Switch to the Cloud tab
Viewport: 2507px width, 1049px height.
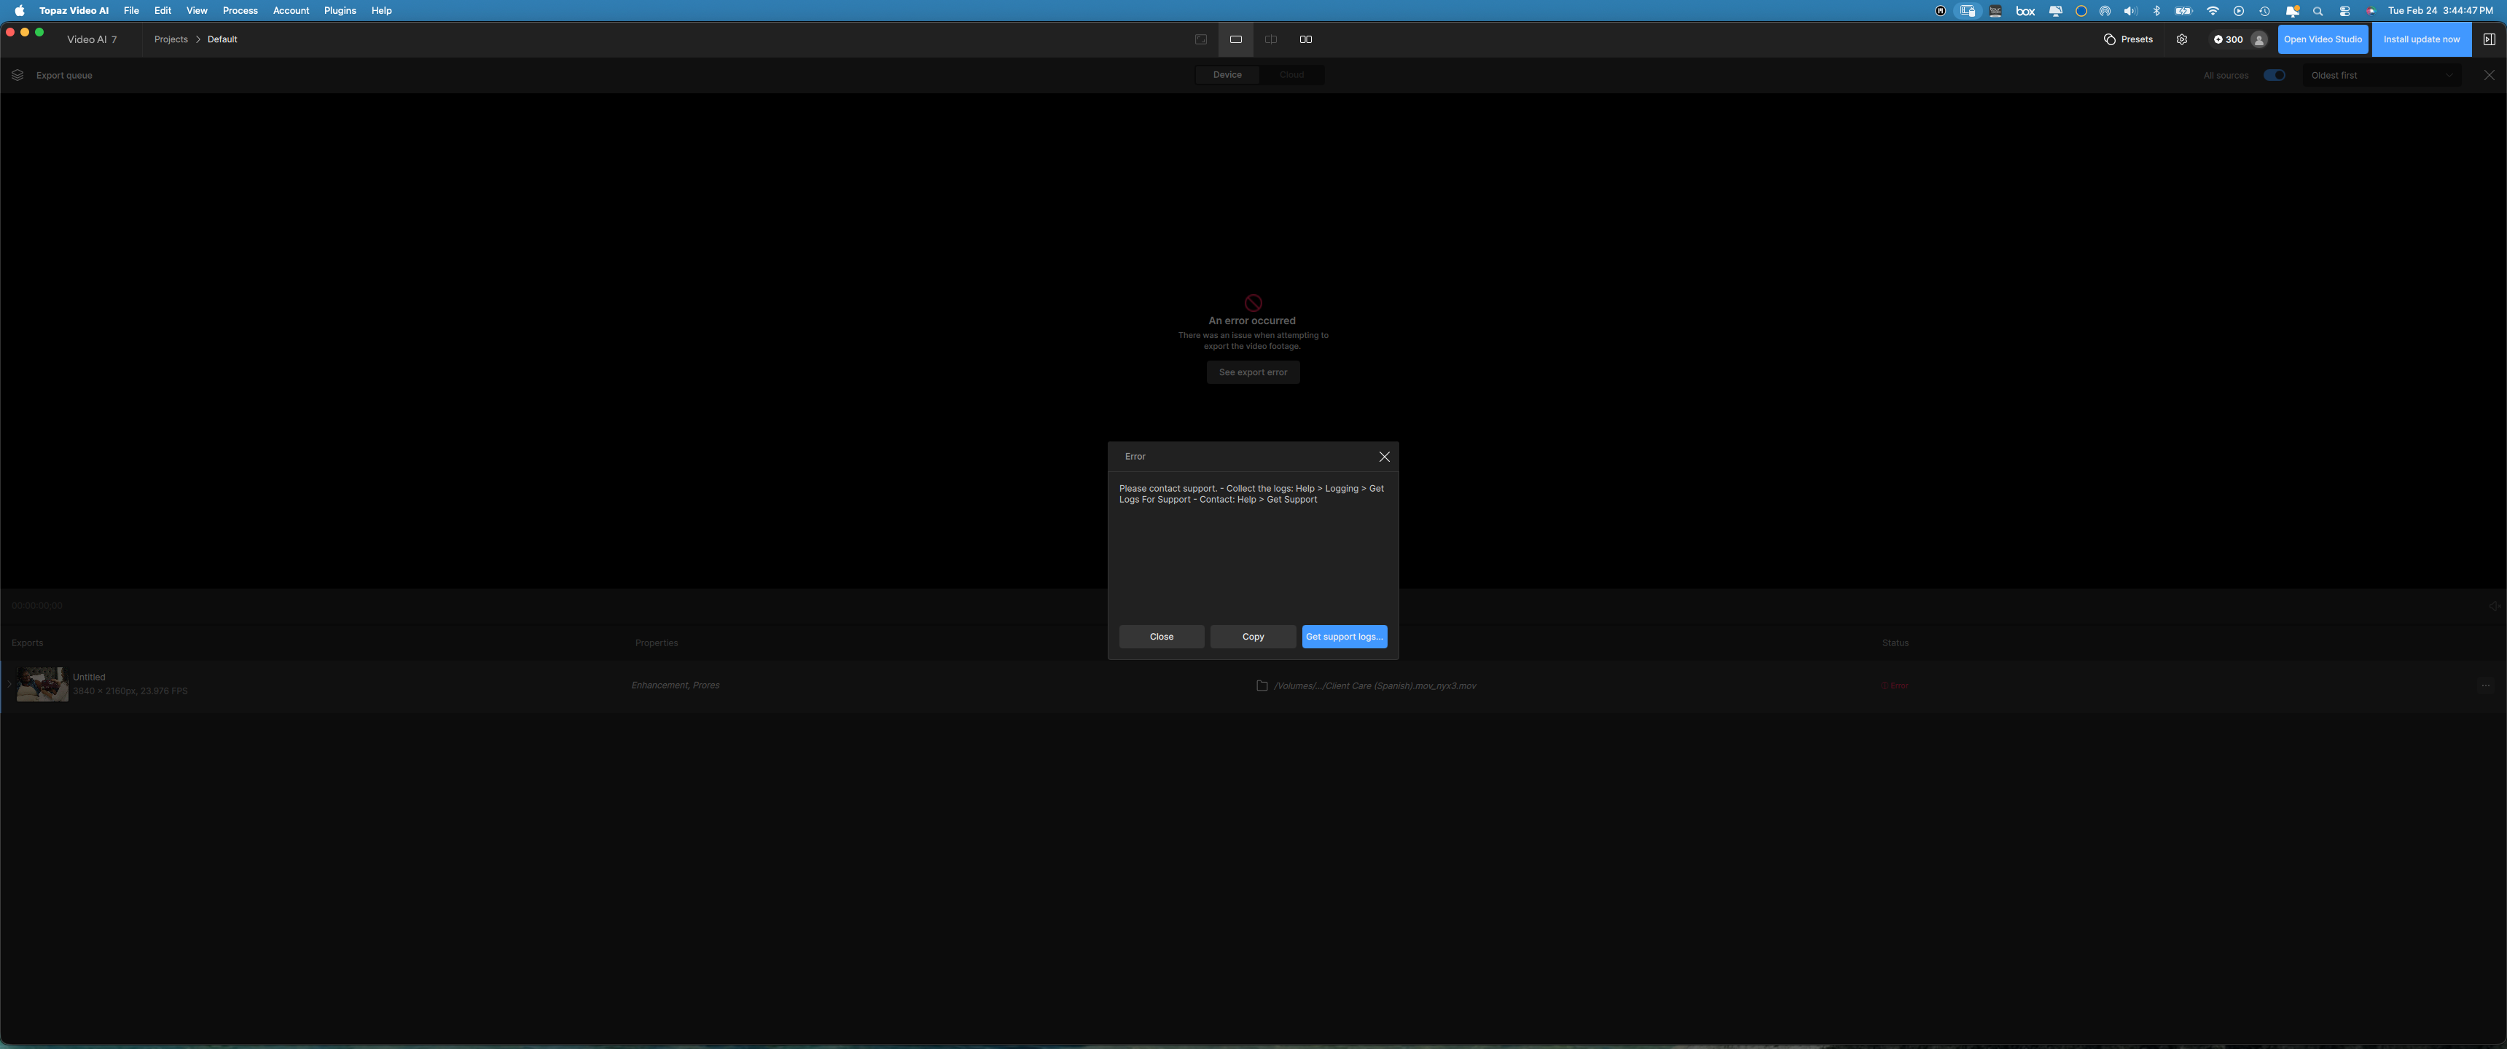pos(1291,75)
